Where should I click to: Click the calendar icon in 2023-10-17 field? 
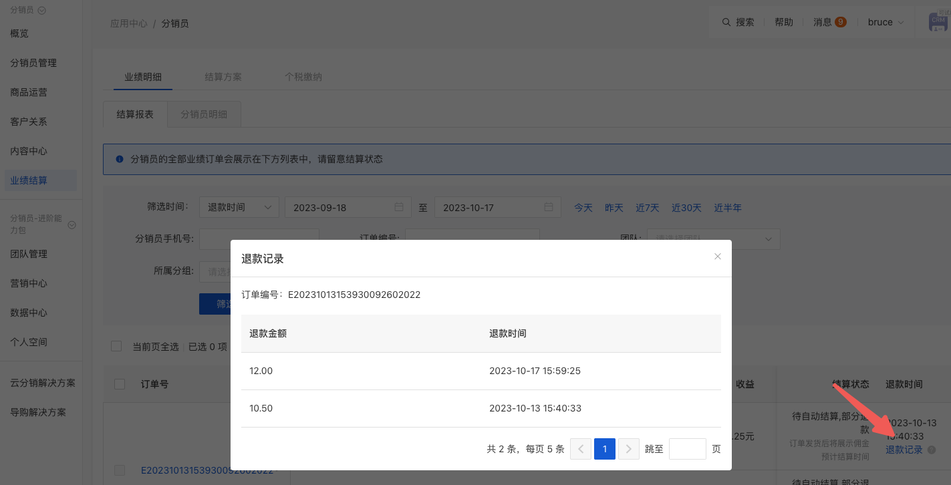549,207
